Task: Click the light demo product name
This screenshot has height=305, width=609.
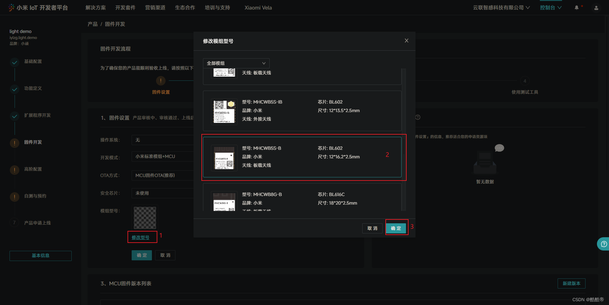Action: (21, 31)
